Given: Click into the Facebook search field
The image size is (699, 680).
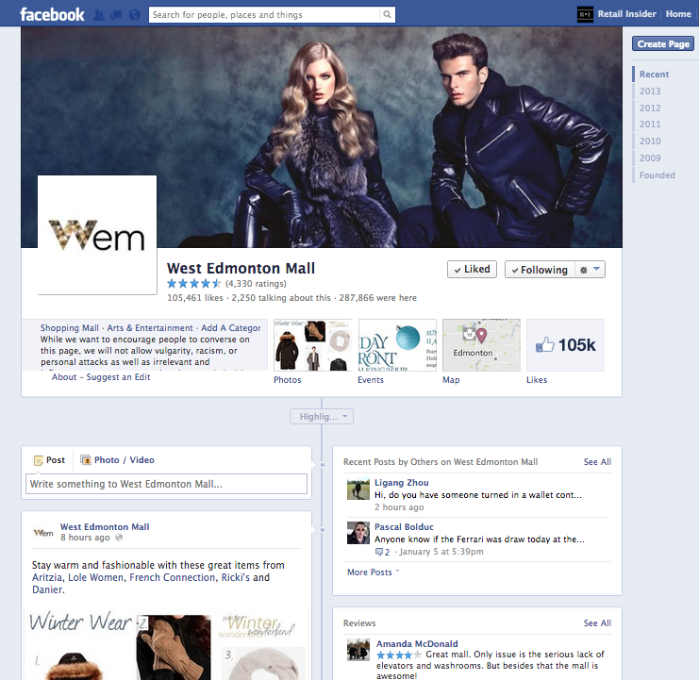Looking at the screenshot, I should pos(264,15).
